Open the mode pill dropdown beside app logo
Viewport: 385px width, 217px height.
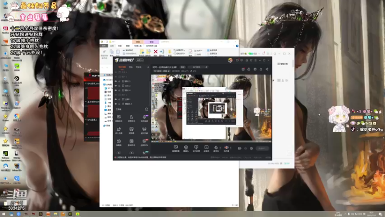click(140, 60)
